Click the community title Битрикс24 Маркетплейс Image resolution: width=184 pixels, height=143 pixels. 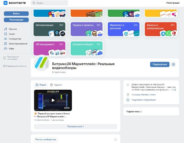tap(83, 66)
